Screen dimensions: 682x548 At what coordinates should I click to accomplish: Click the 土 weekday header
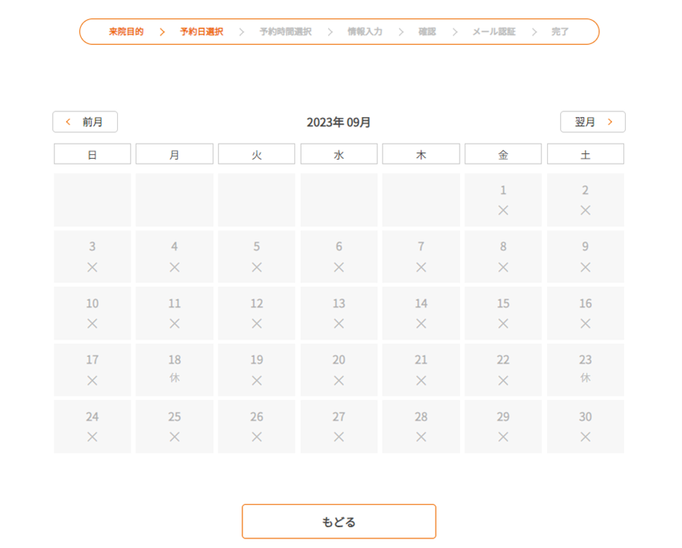pos(586,154)
